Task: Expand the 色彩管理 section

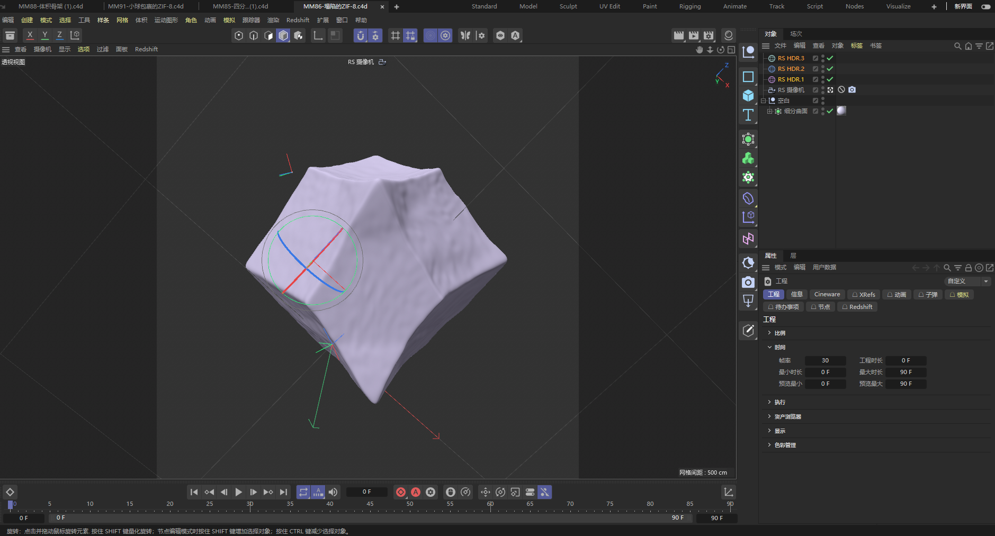Action: [769, 445]
